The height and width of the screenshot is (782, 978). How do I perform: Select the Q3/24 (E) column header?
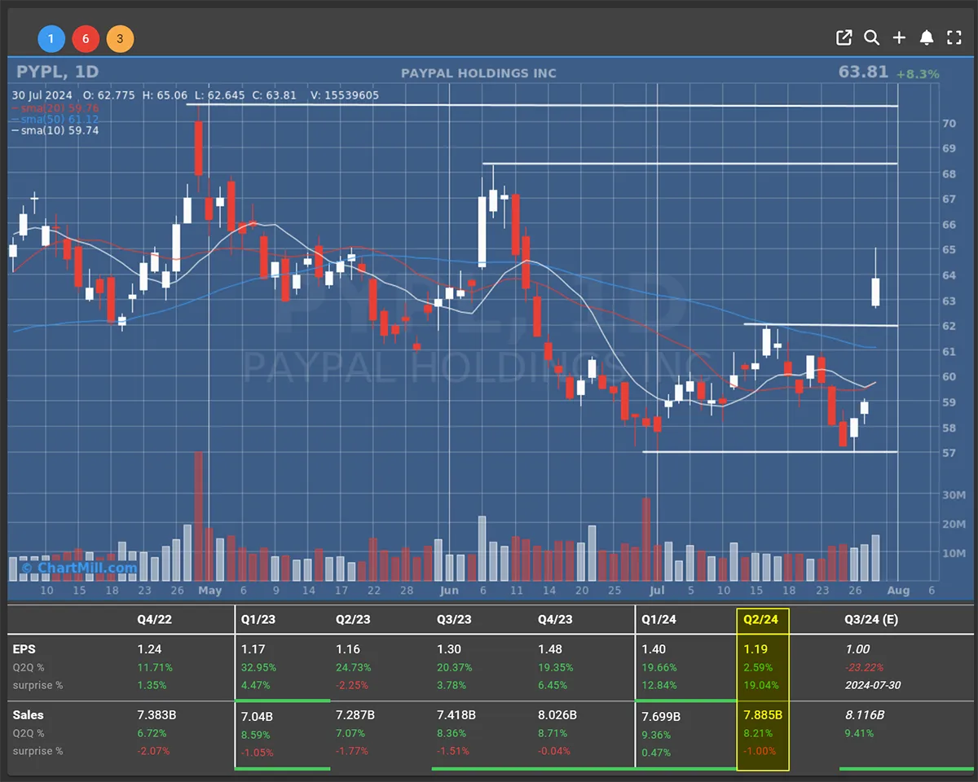click(x=871, y=619)
